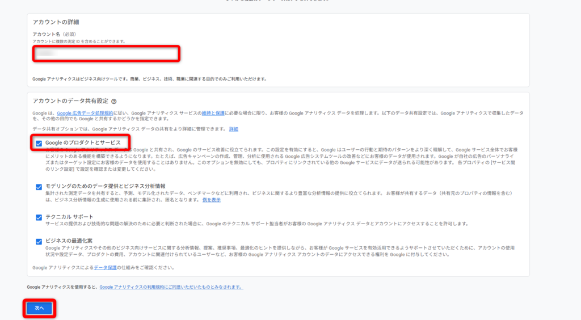Click the アカウント名(必須) label
Screen dimensions: 581x320
pos(54,34)
